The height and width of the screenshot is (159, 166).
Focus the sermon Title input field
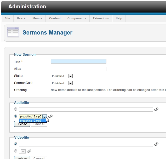(x=78, y=61)
